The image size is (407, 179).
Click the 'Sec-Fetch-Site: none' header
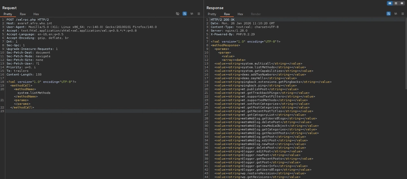(25, 60)
